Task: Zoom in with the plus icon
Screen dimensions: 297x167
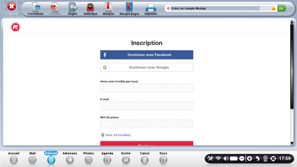Action: 249,158
